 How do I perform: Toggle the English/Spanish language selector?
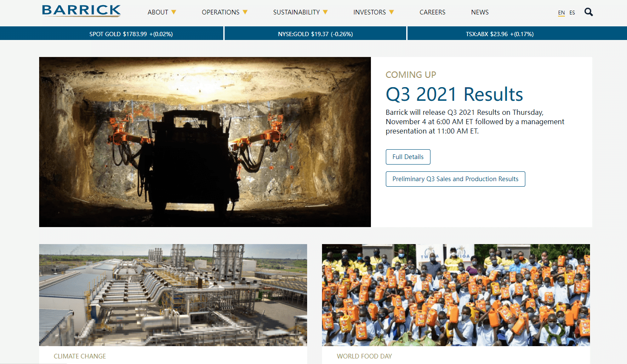coord(567,12)
